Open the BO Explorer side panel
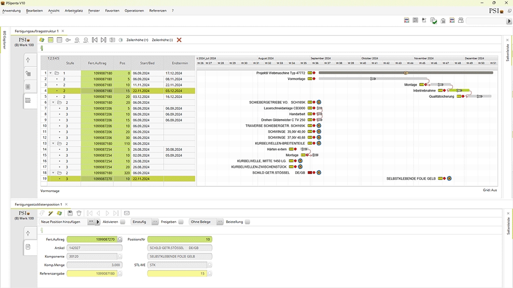Viewport: 513px width, 288px height. click(5, 40)
